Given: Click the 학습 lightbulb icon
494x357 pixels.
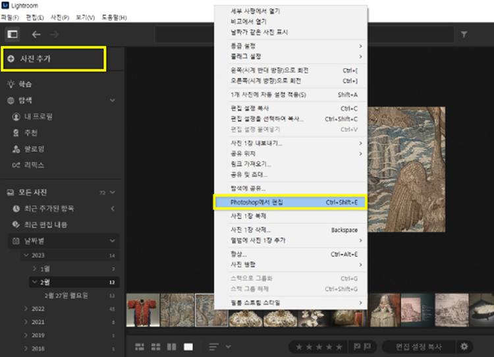Looking at the screenshot, I should point(11,84).
